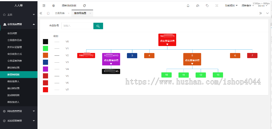Click 点击查看详情 on orange node 5

coord(192,61)
